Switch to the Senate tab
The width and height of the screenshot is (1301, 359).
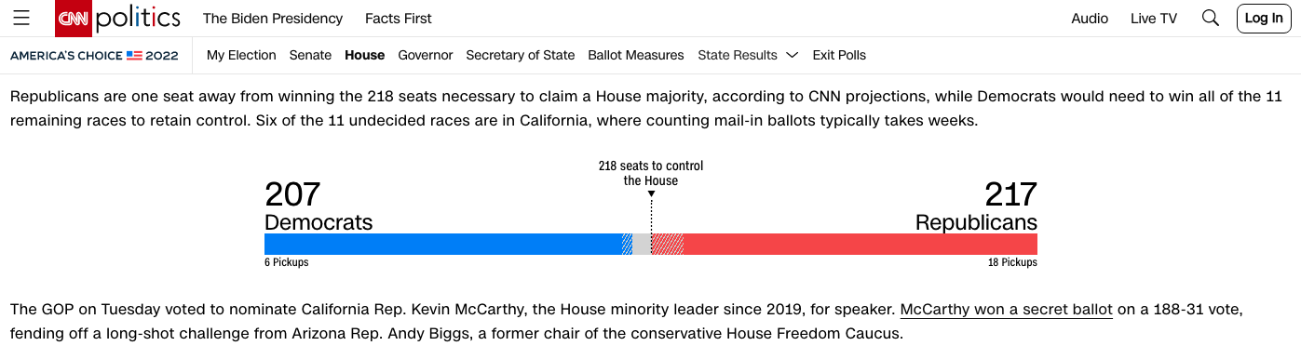click(x=310, y=55)
